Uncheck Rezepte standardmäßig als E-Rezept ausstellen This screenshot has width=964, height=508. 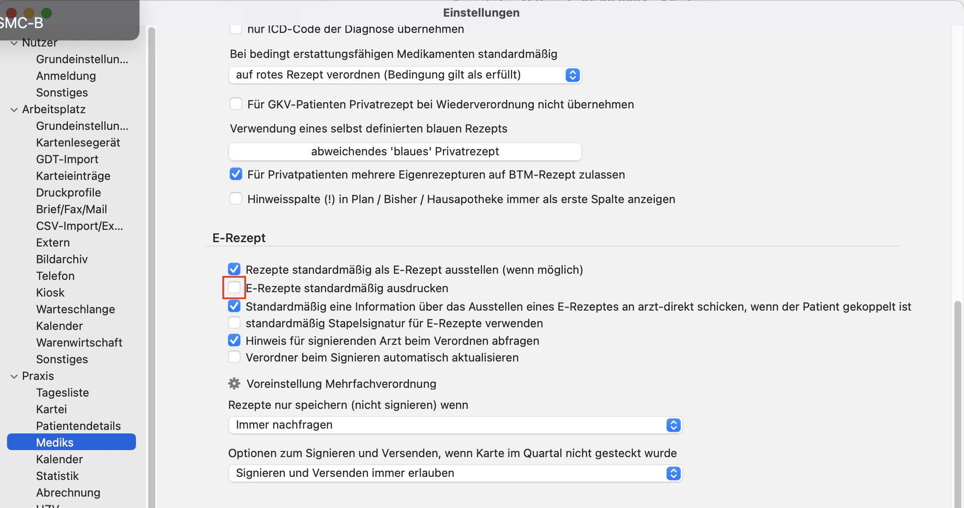pyautogui.click(x=234, y=269)
